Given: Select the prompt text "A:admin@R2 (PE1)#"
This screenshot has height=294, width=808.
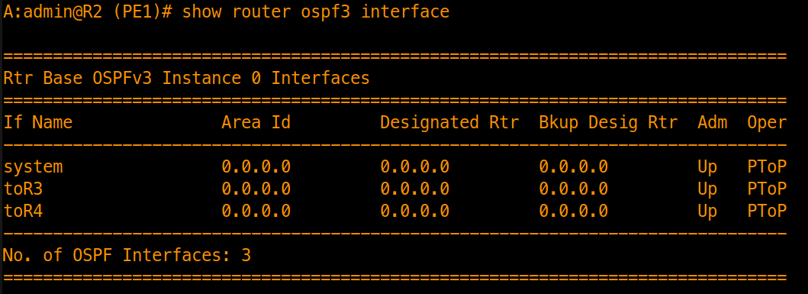Looking at the screenshot, I should 88,11.
